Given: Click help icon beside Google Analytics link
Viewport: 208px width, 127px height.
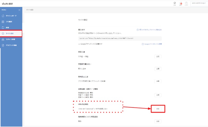Looking at the screenshot, I should coord(143,44).
